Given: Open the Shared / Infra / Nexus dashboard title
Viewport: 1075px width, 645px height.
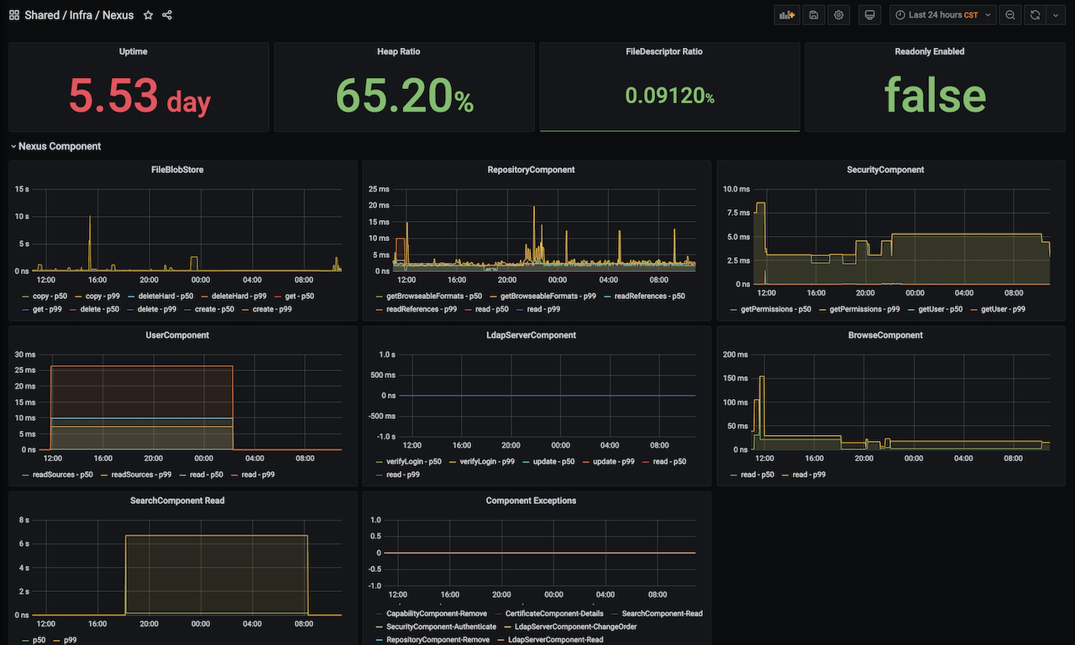Looking at the screenshot, I should (x=79, y=15).
